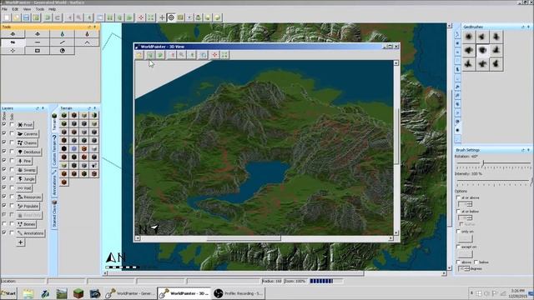Open the View menu
534x300 pixels.
click(27, 9)
